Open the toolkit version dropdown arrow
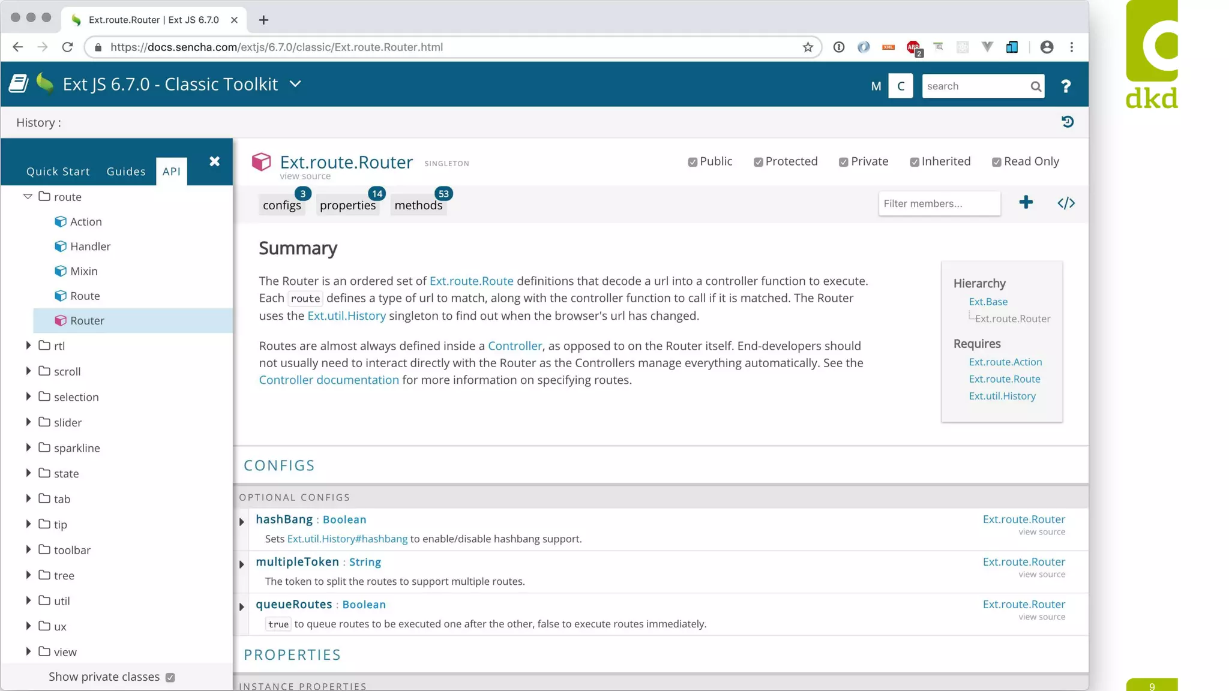The width and height of the screenshot is (1229, 691). pos(295,84)
